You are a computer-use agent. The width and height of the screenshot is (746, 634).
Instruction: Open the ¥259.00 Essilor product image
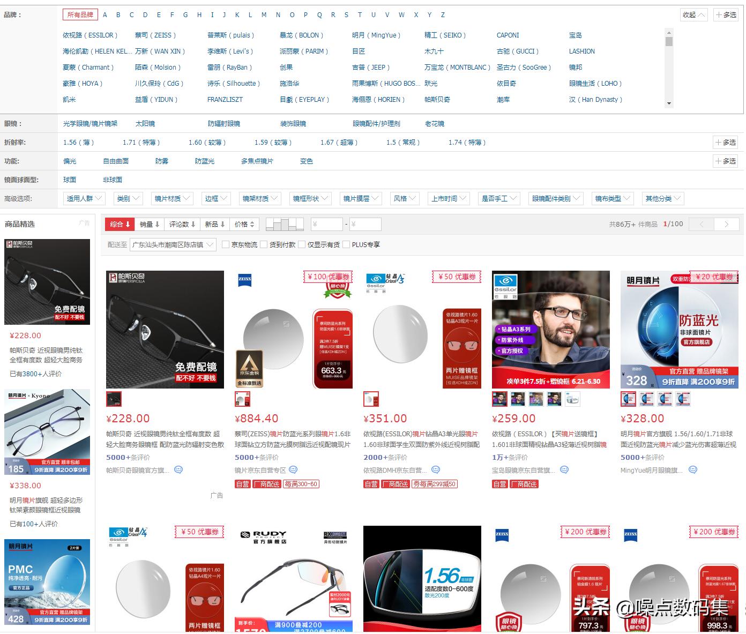(x=551, y=330)
